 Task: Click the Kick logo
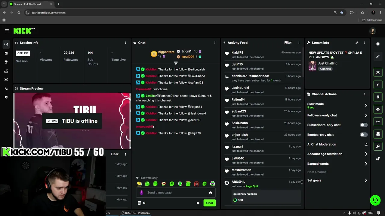pyautogui.click(x=24, y=31)
